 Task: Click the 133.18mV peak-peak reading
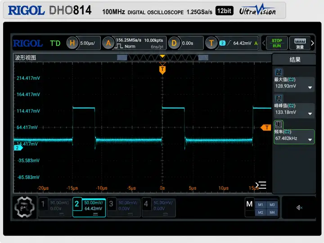(286, 112)
